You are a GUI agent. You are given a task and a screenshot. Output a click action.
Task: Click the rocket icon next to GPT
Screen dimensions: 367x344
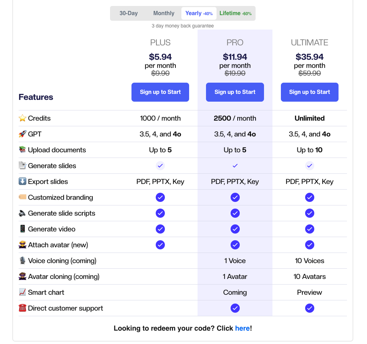click(22, 134)
